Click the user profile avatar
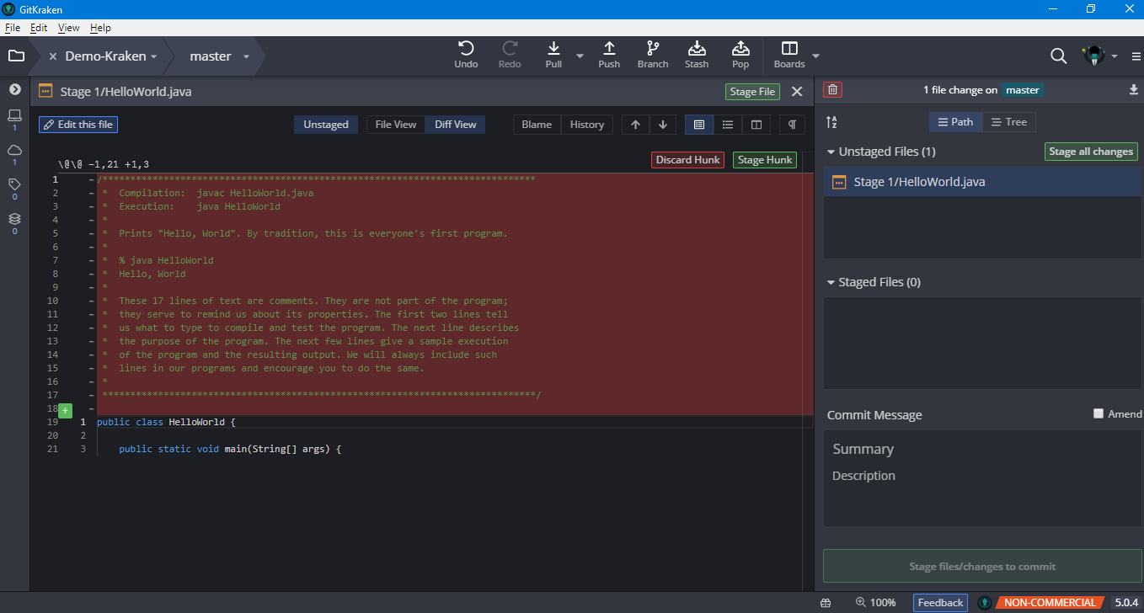1144x613 pixels. click(1094, 56)
